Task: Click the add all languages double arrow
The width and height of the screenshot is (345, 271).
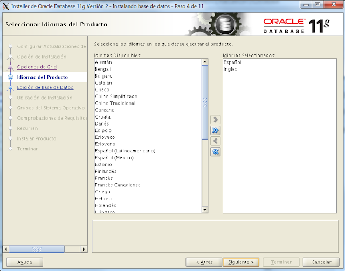Action: point(215,130)
